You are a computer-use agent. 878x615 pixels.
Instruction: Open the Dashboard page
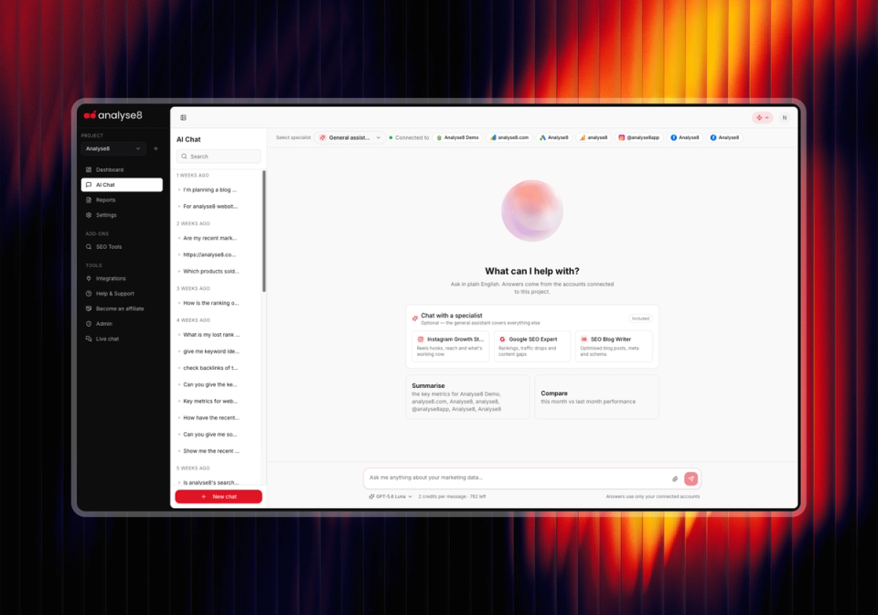click(x=122, y=169)
